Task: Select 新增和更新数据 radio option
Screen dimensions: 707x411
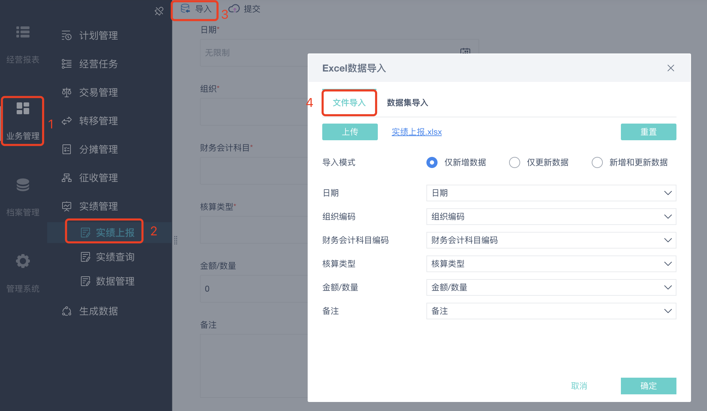Action: 597,162
